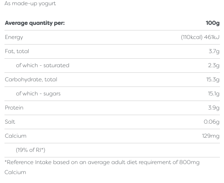Click the '100g' column header
This screenshot has width=224, height=183.
(x=212, y=23)
